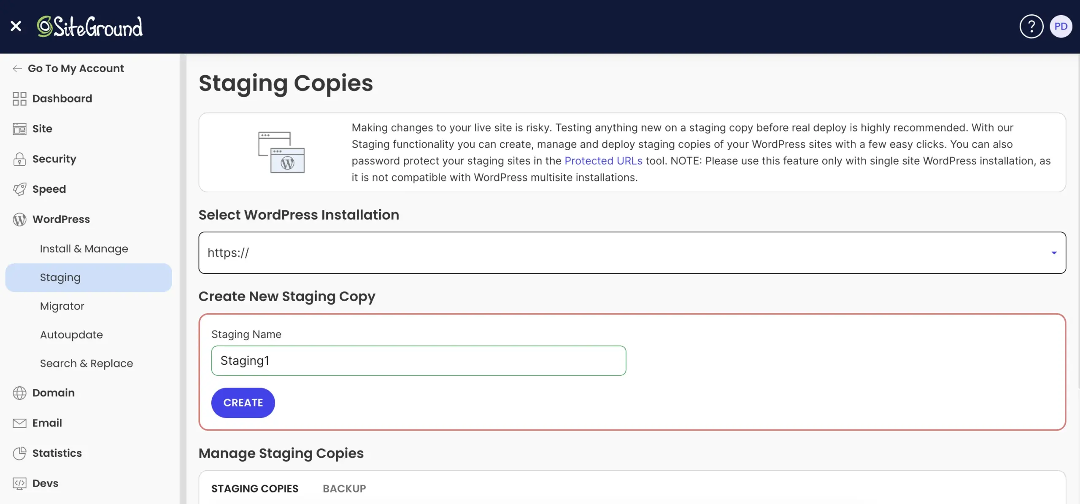The height and width of the screenshot is (504, 1080).
Task: Click the Speed rocket icon
Action: coord(19,189)
